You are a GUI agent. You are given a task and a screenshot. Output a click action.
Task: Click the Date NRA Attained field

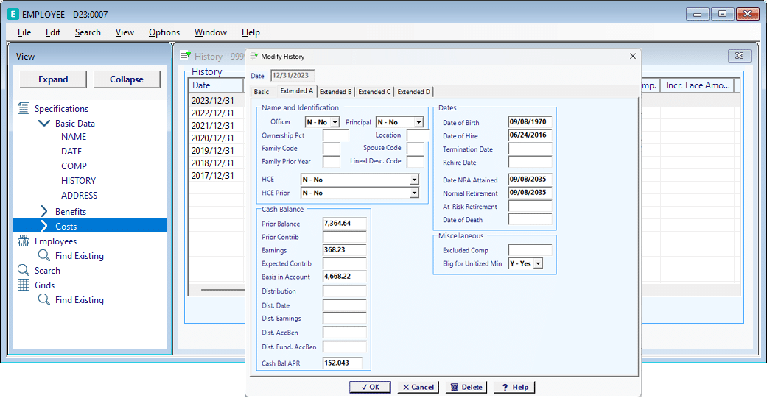pos(530,180)
